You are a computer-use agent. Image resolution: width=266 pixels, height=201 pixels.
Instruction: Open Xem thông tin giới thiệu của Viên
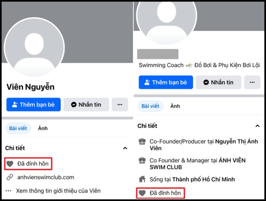coord(58,191)
